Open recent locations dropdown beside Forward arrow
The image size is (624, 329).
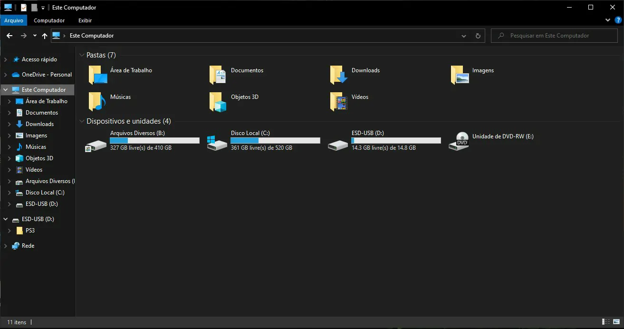pyautogui.click(x=35, y=36)
